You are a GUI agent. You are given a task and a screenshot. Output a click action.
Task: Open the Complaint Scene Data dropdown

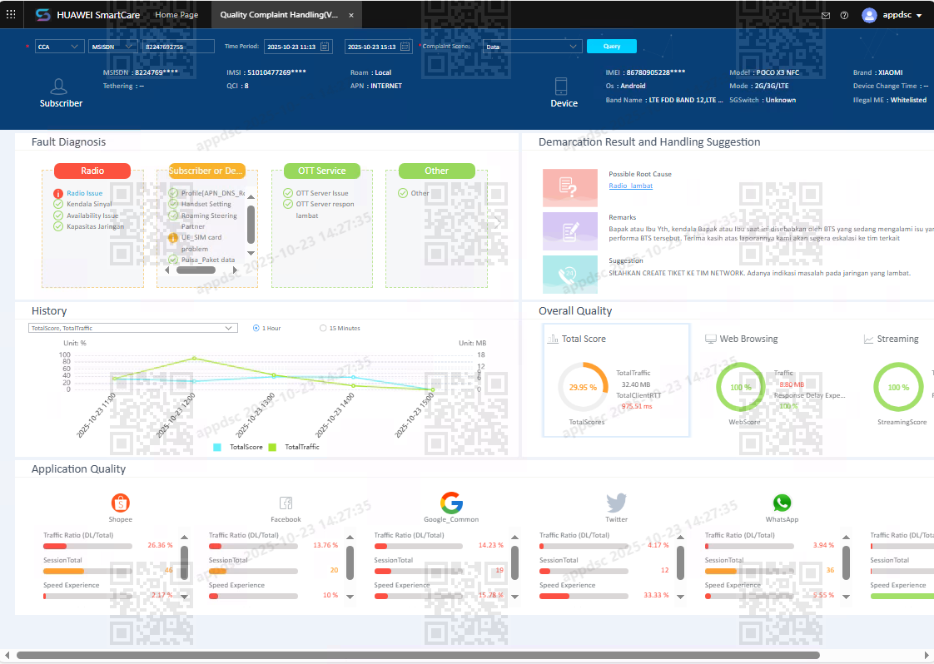pos(532,47)
